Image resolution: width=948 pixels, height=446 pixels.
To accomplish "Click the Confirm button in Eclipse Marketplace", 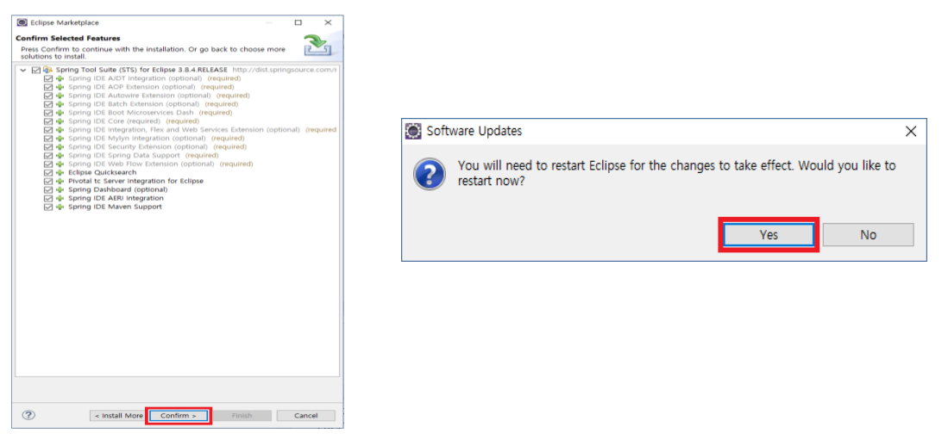I will (179, 416).
